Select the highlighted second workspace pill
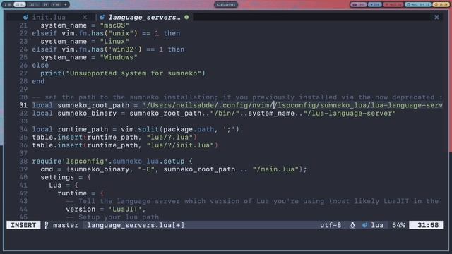This screenshot has height=254, width=452. 20,5
